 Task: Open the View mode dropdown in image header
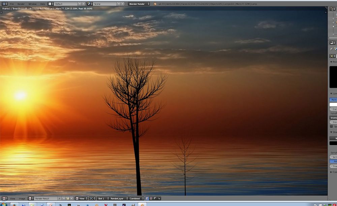pos(82,199)
